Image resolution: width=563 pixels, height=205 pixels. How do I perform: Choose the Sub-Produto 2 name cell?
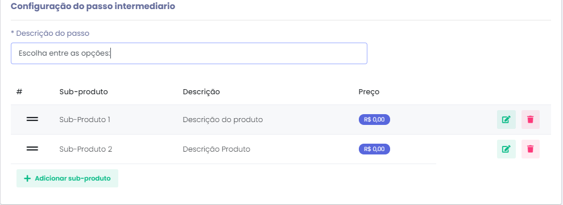point(86,149)
